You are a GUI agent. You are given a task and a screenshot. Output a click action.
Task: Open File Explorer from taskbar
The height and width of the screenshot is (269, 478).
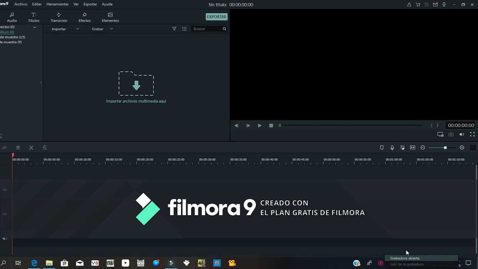click(49, 263)
